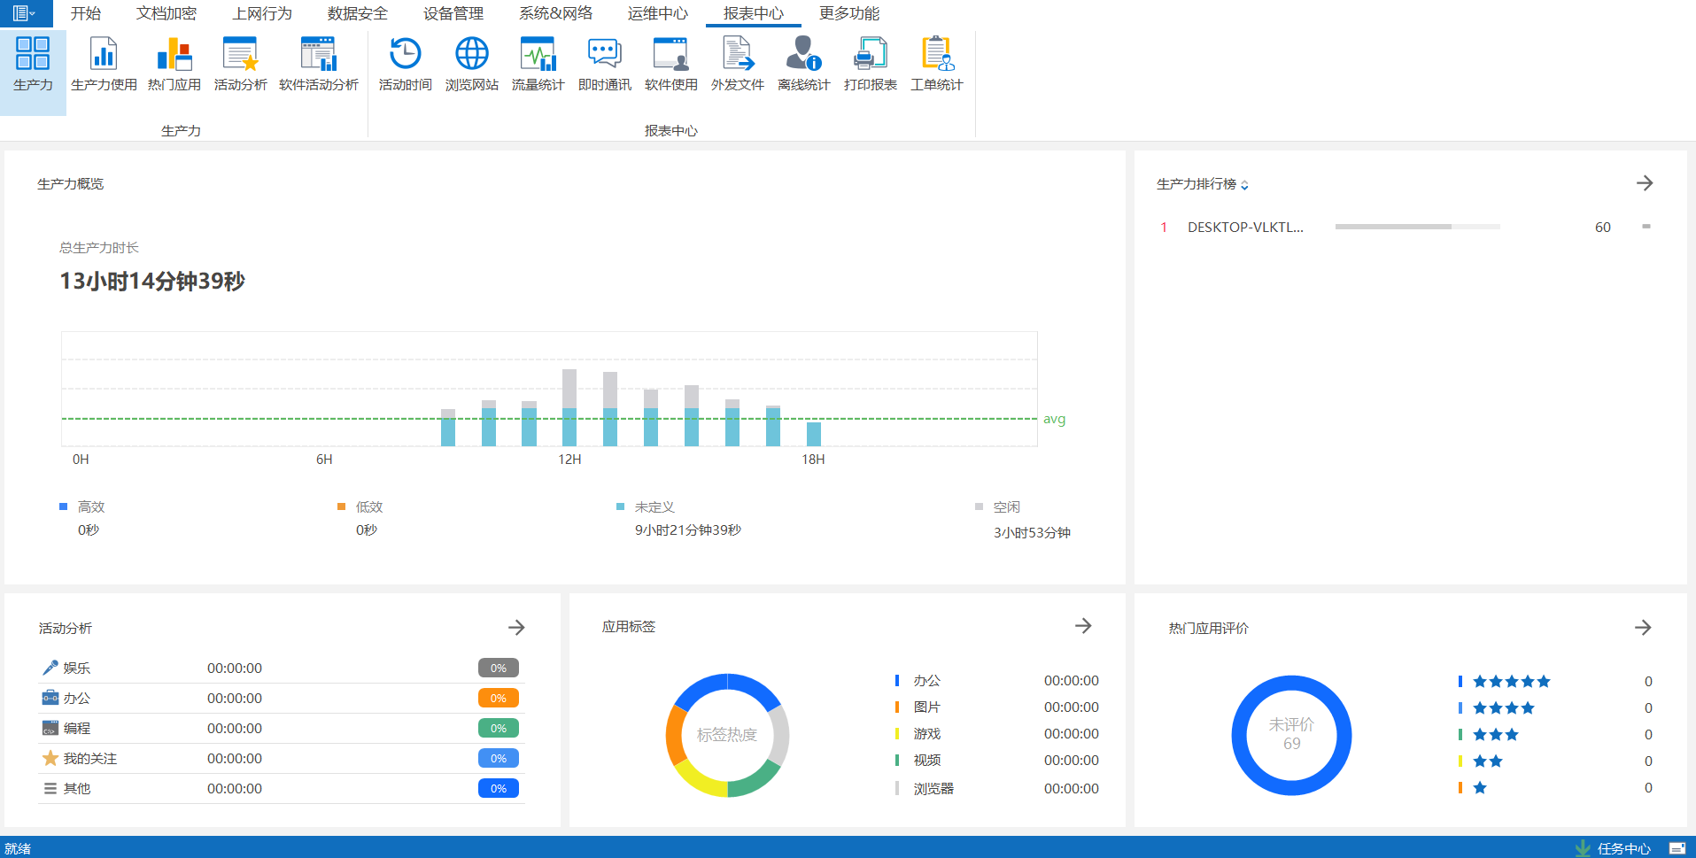This screenshot has height=858, width=1696.
Task: Open the 设备管理 tab
Action: click(453, 13)
